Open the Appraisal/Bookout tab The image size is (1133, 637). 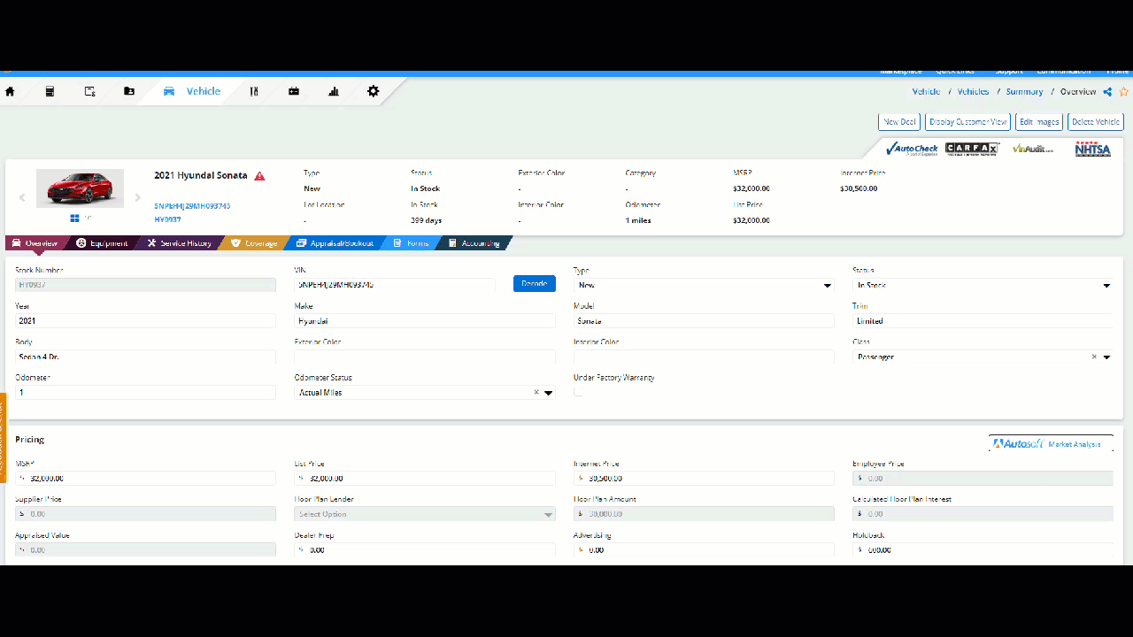(335, 243)
